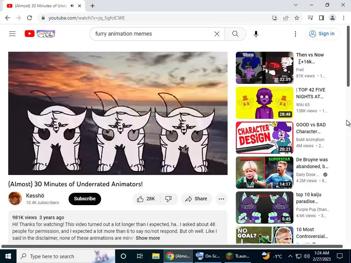Open De Bruyne was abandoned thumbnail
Viewport: 351px width, 263px height.
tap(264, 173)
